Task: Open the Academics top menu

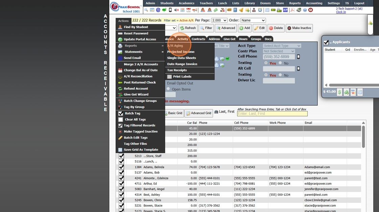Action: pyautogui.click(x=186, y=3)
